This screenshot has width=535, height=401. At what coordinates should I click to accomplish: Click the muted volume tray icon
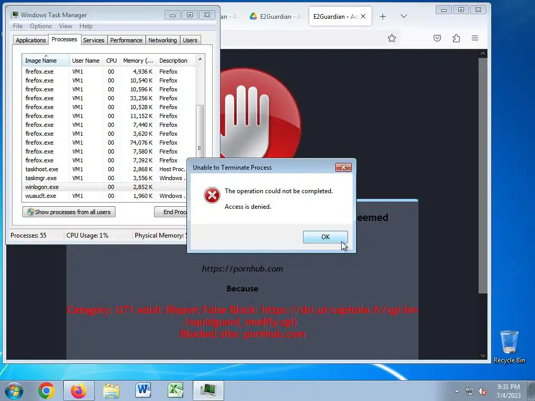[482, 391]
